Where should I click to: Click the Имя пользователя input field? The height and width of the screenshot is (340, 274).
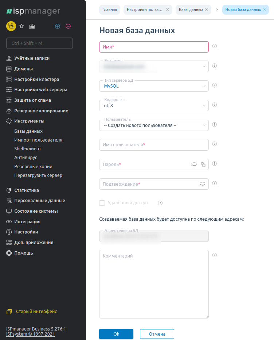tap(153, 145)
